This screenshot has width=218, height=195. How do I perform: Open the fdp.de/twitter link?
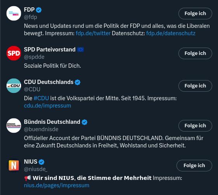pos(93,33)
